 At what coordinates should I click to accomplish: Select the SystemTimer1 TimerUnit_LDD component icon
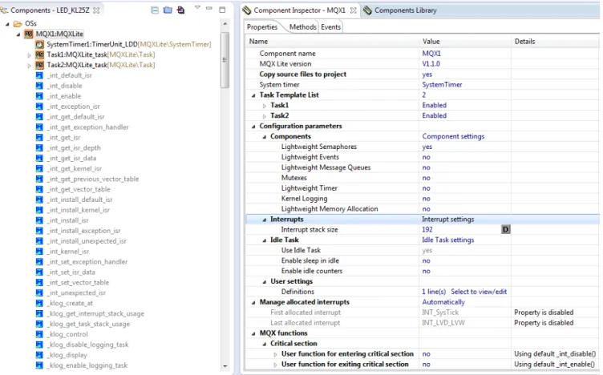tap(39, 44)
